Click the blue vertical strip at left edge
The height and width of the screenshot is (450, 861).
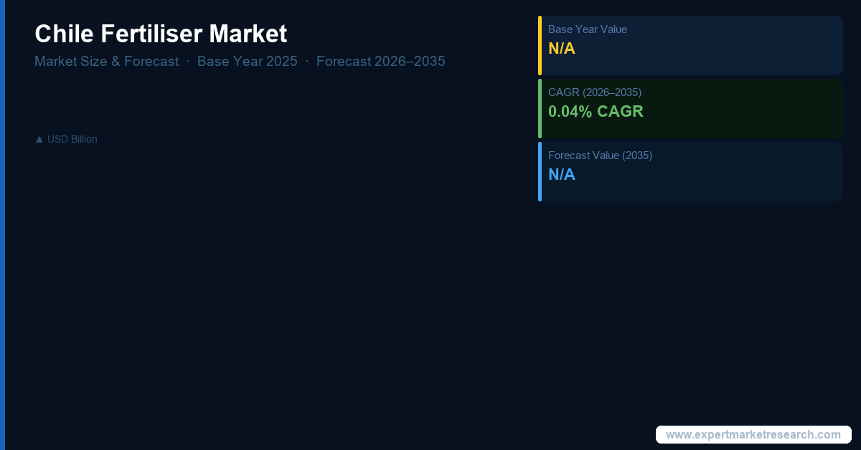(x=2, y=225)
